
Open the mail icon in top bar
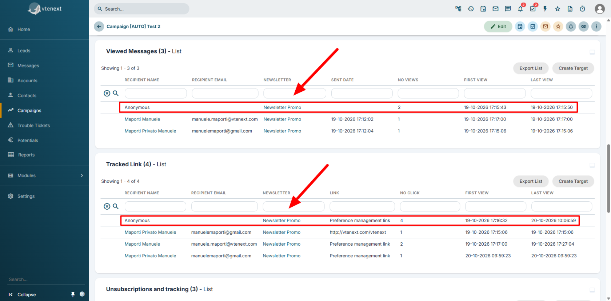(495, 9)
